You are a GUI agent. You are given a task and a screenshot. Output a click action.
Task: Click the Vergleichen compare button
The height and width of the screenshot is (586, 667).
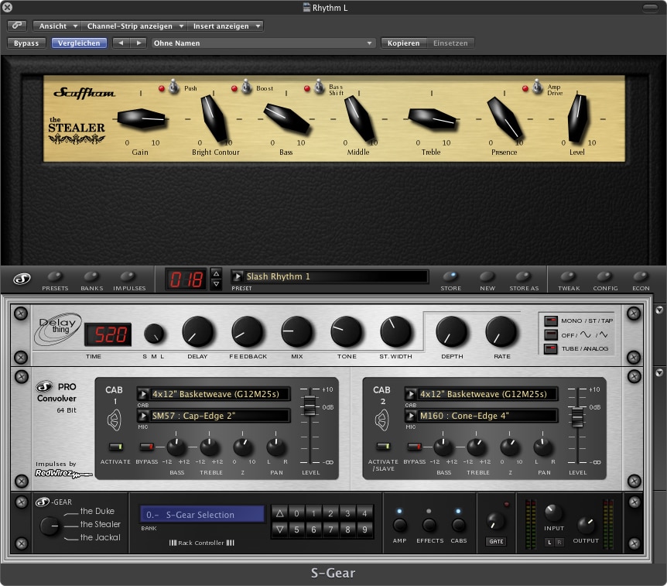click(x=79, y=43)
